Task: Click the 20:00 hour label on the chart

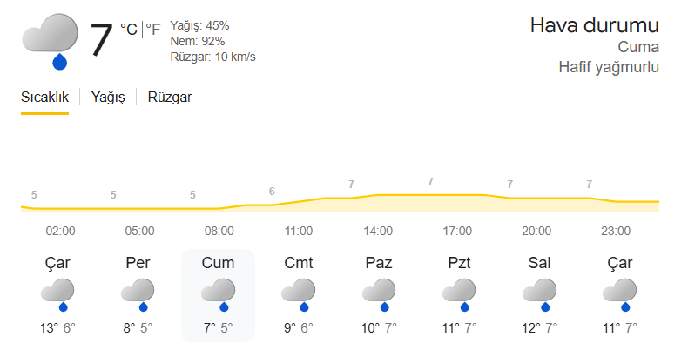Action: pos(536,231)
